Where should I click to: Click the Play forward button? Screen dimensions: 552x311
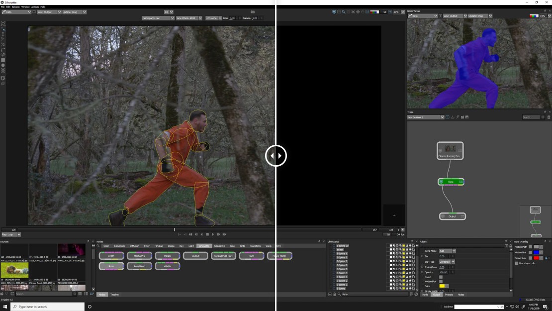coord(213,234)
